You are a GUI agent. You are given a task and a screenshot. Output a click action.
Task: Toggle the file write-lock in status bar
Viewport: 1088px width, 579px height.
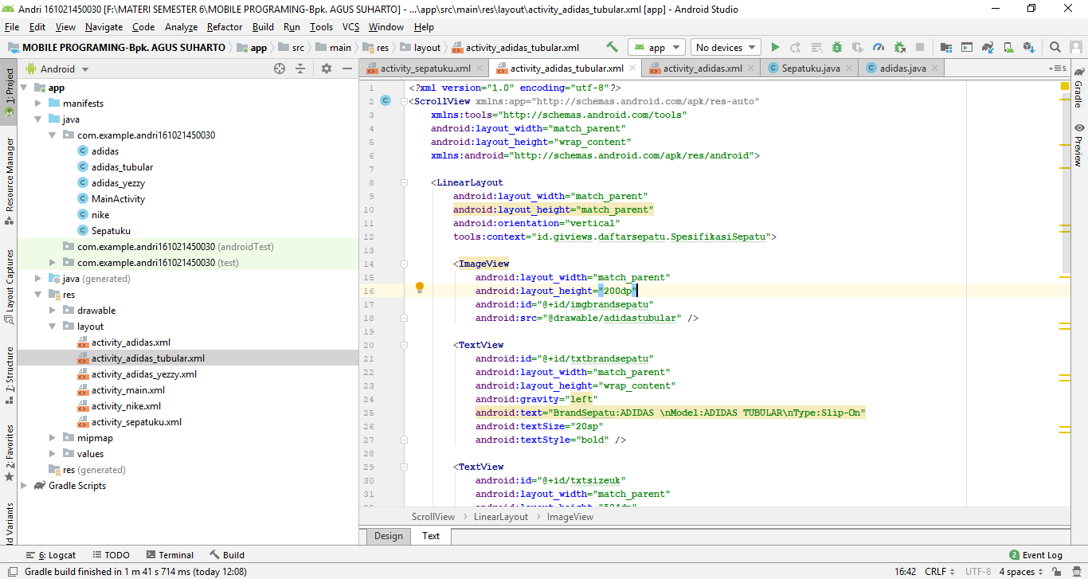click(x=1057, y=572)
